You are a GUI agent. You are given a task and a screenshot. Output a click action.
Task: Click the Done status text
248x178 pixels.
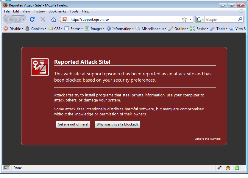(18, 168)
